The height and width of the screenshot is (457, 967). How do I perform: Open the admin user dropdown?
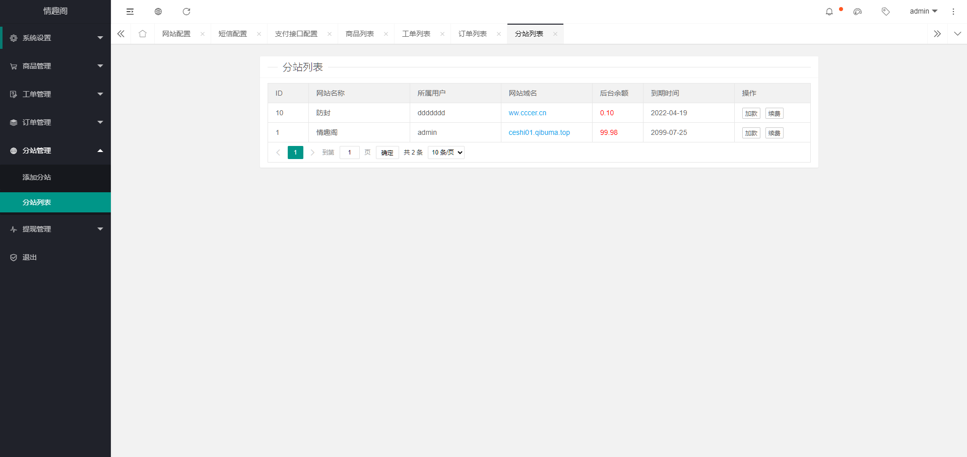923,11
